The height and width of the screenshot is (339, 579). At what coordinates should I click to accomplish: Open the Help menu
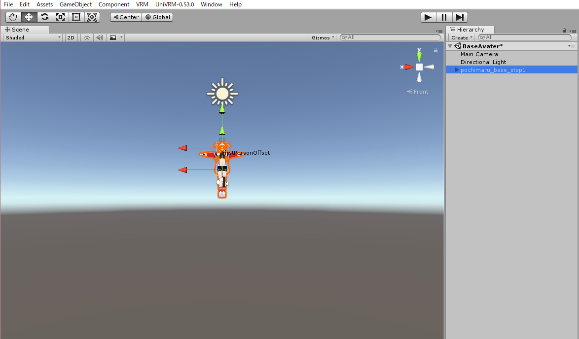[235, 4]
